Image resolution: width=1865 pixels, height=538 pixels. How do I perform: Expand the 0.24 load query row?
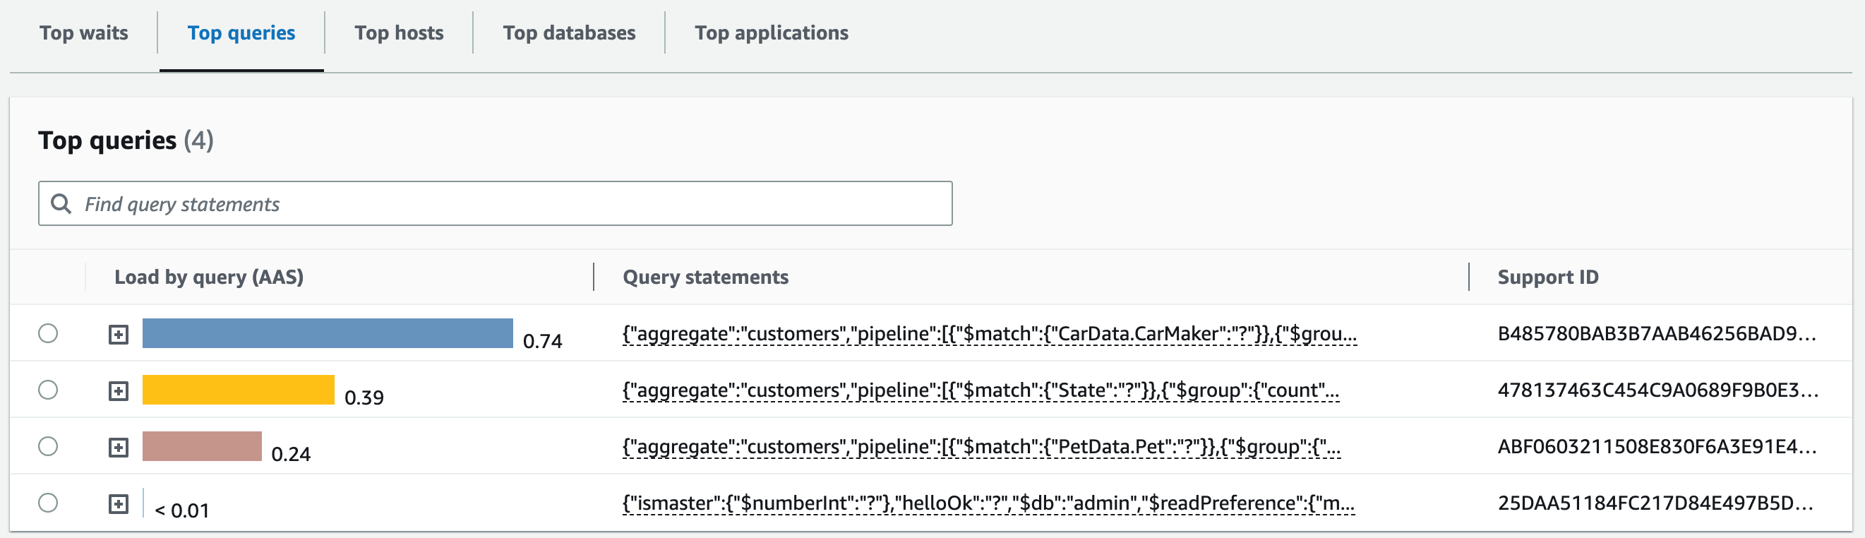point(118,448)
